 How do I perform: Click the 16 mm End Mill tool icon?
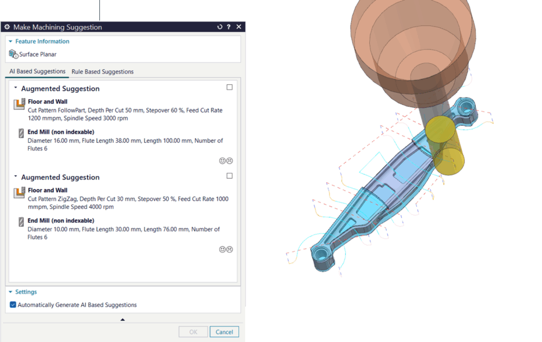pos(20,132)
